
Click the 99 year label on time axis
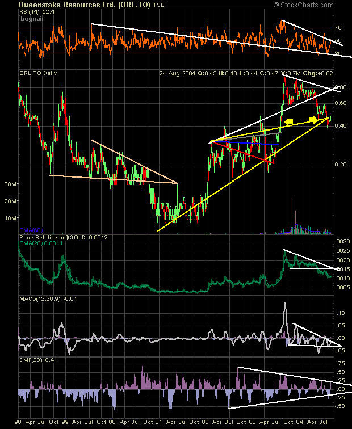[65, 422]
